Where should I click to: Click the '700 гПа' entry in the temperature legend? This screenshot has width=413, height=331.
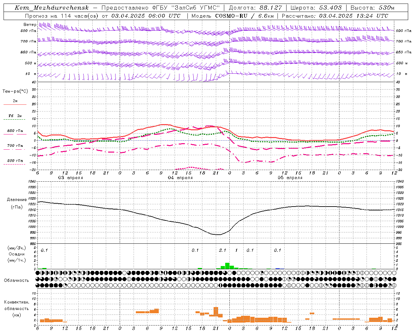(15, 146)
